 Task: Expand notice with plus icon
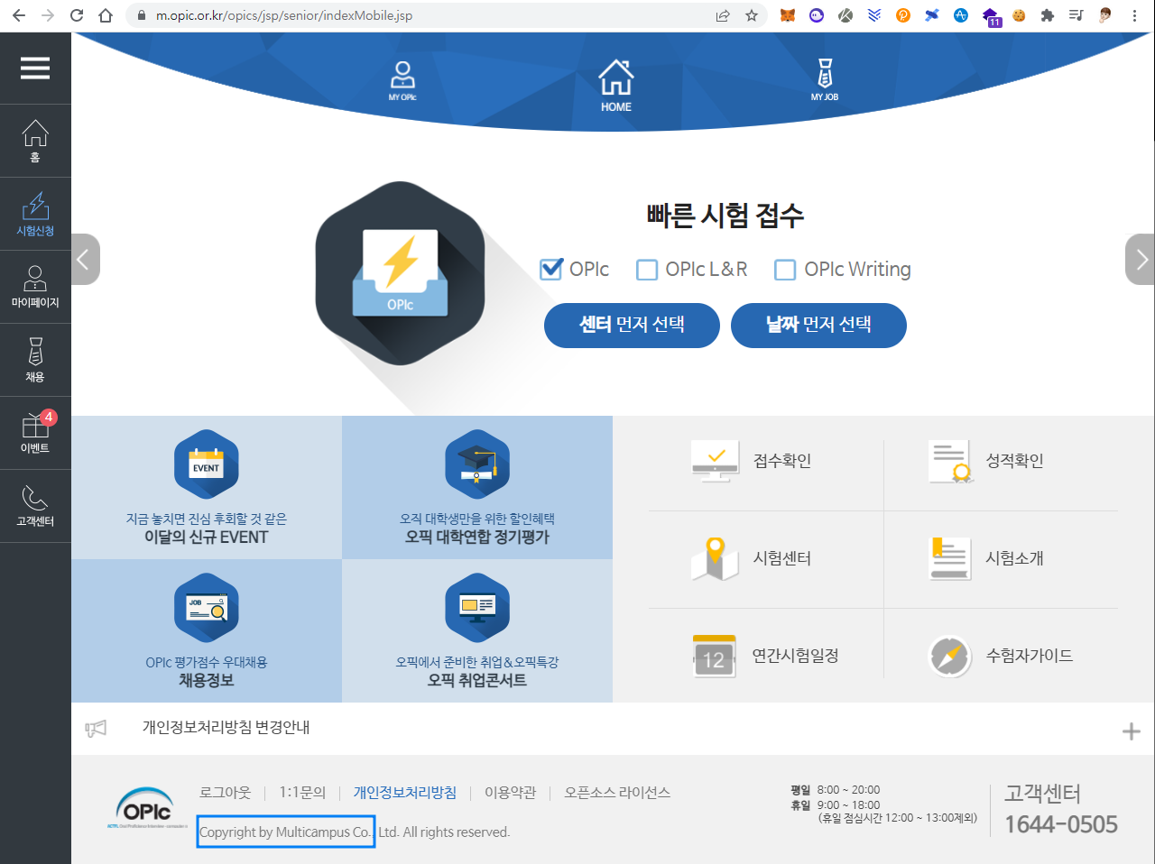pyautogui.click(x=1131, y=731)
